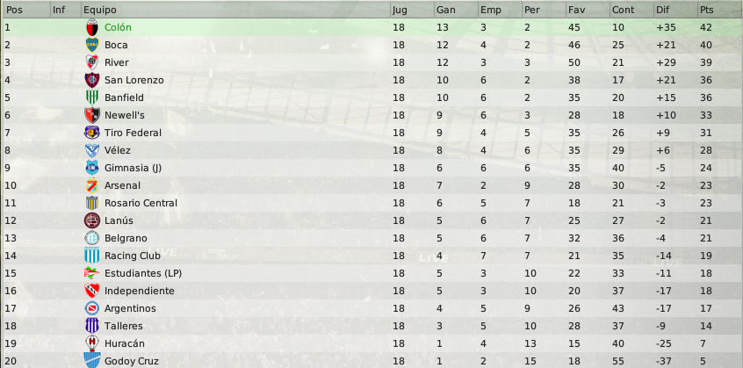The height and width of the screenshot is (368, 743).
Task: Click the Talleres striped badge
Action: click(x=92, y=326)
